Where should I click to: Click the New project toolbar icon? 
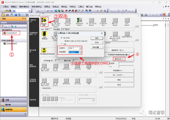pyautogui.click(x=3, y=11)
